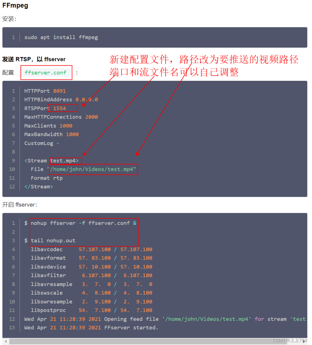Click the 'libswresample' version line
Screen dimensions: 312x345
coord(91,301)
